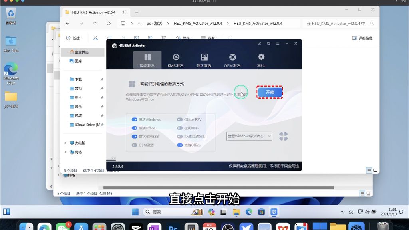The image size is (409, 230).
Task: Open the Windows Start button
Action: coord(135,212)
